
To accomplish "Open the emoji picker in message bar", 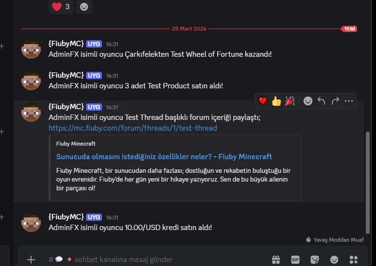I will [x=334, y=260].
